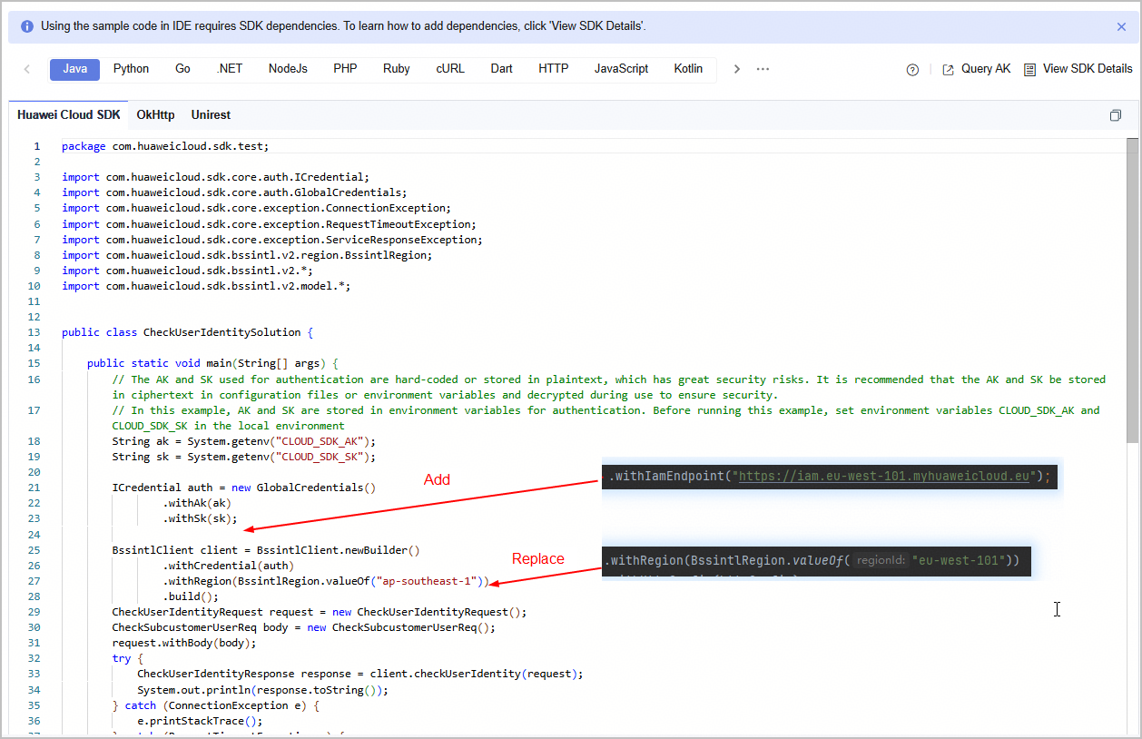Screen dimensions: 1142x739
Task: Select the Unirest sub-tab
Action: click(211, 115)
